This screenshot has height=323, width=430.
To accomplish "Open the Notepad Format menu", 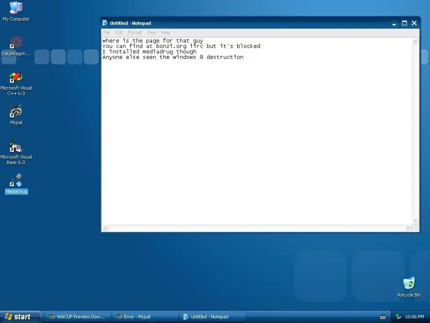I will coord(135,32).
